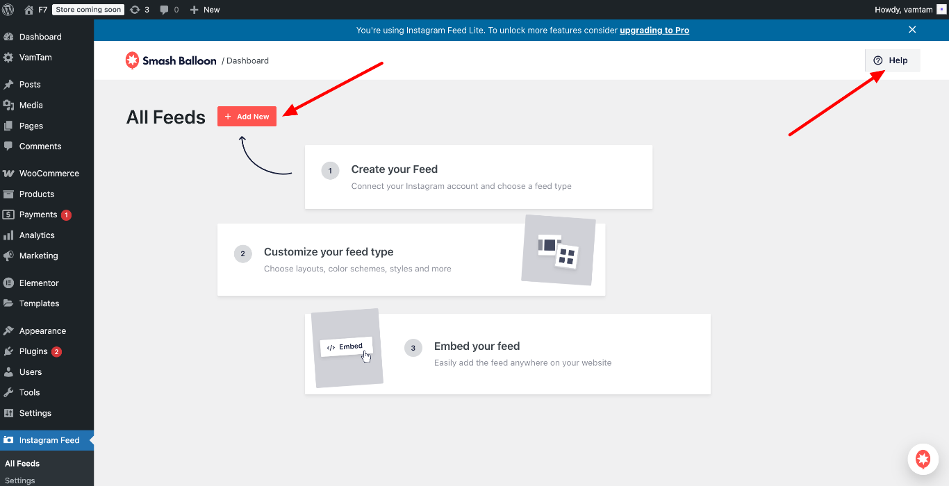
Task: Click the user avatar beside Howdy vamtam
Action: pyautogui.click(x=941, y=10)
